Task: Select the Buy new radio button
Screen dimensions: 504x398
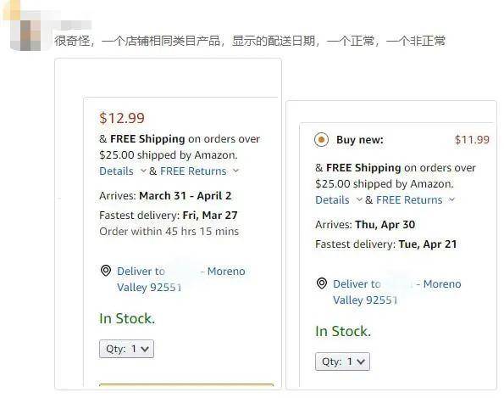Action: 321,140
